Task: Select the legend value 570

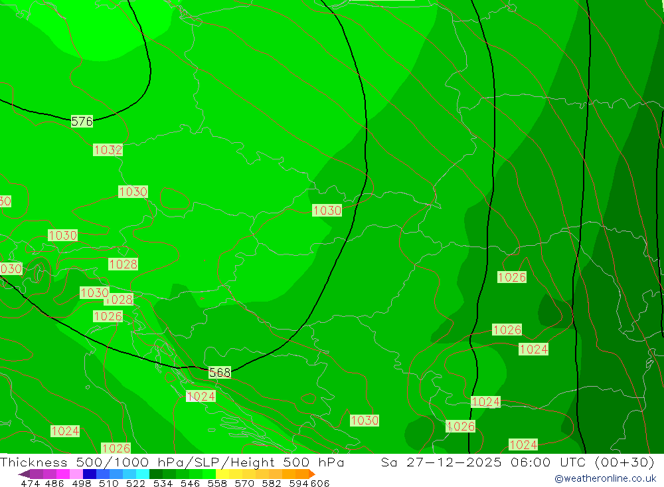Action: (244, 483)
